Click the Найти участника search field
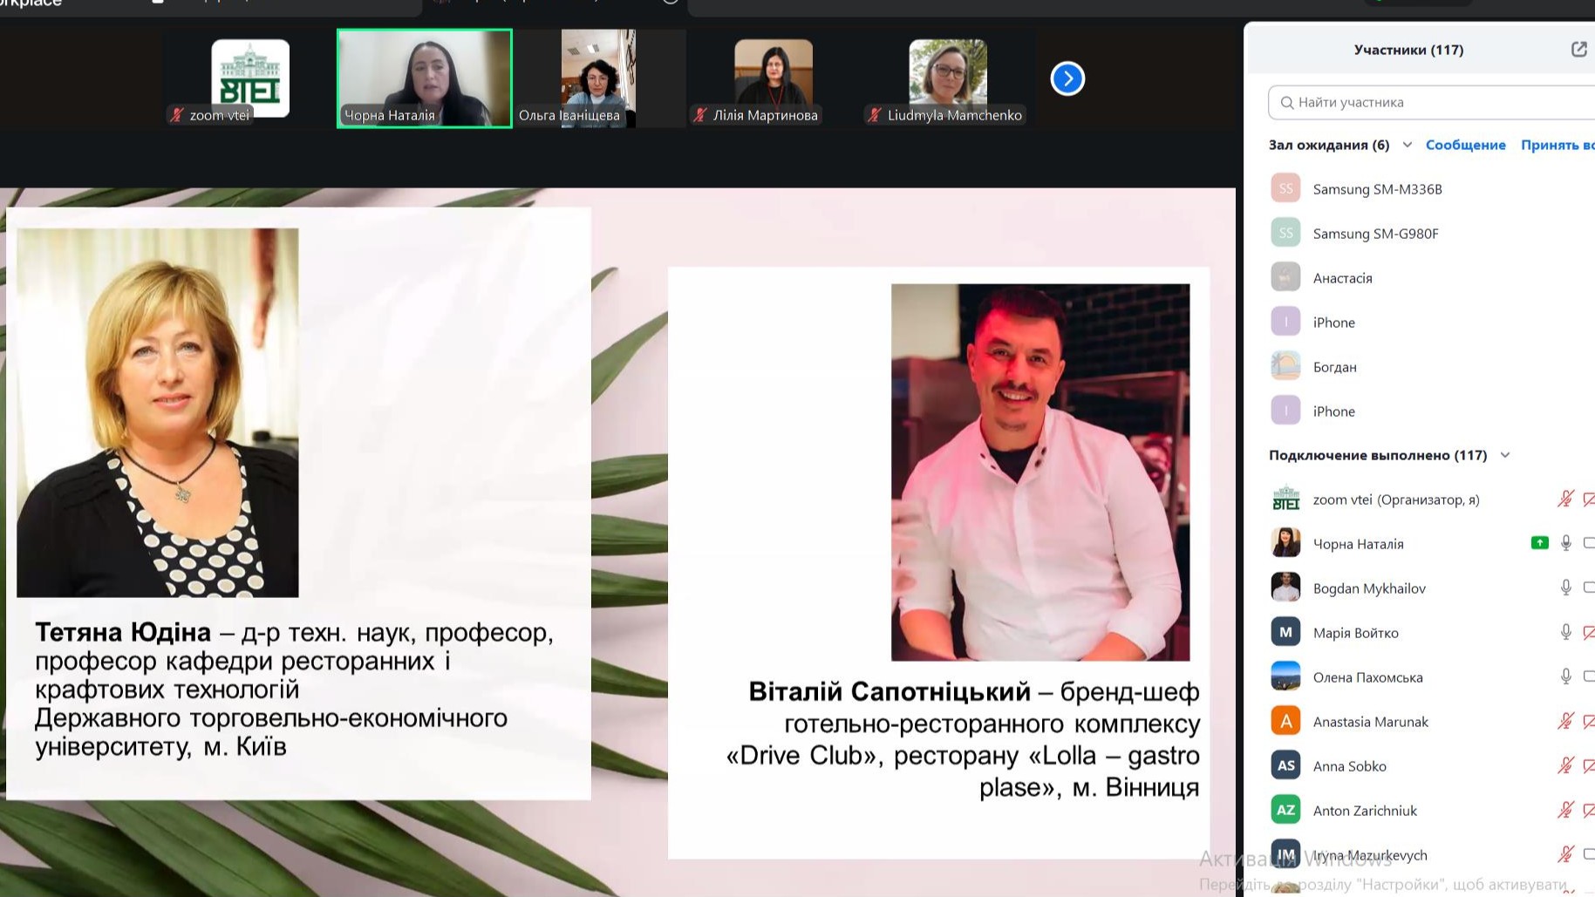This screenshot has width=1595, height=897. click(1430, 102)
